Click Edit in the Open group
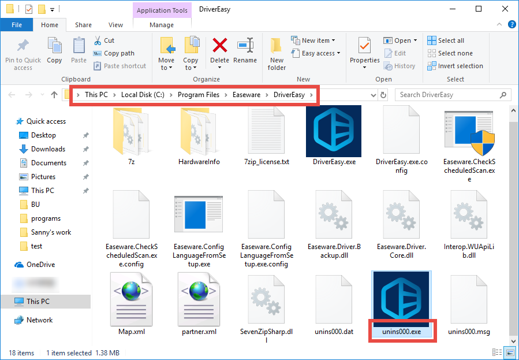519x360 pixels. pos(395,53)
